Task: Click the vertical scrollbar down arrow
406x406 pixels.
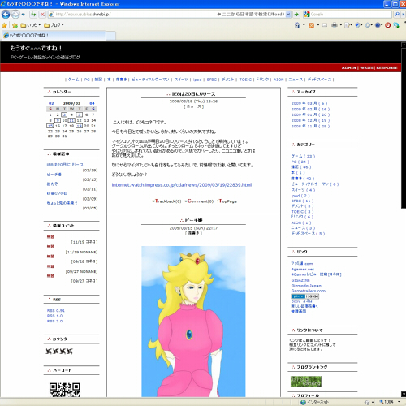Action: [x=404, y=394]
